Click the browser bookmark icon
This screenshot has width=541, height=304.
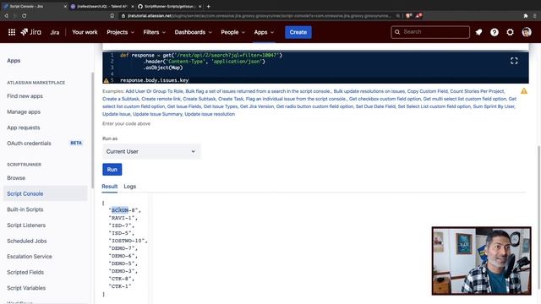(112, 16)
